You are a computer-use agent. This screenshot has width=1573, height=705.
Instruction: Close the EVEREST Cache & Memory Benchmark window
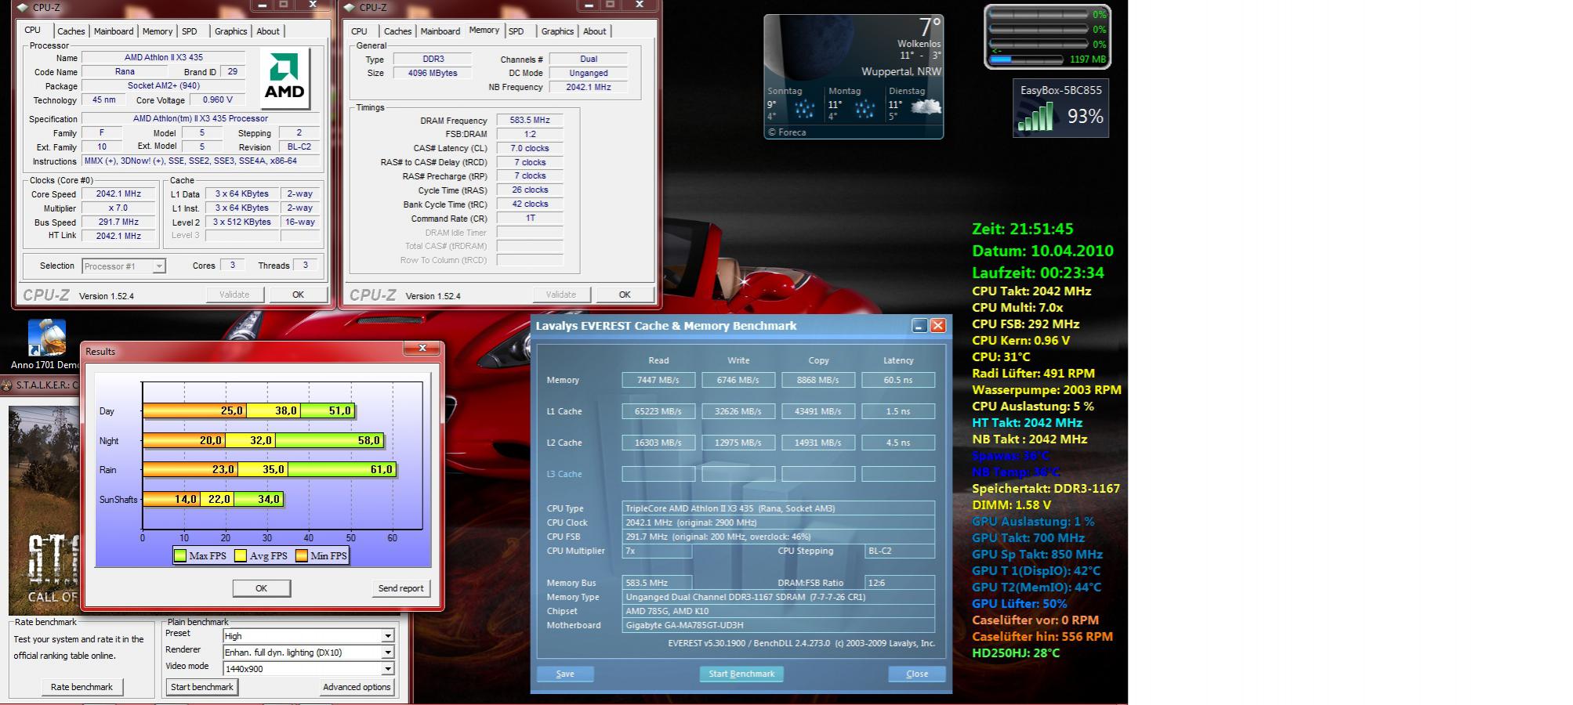click(x=937, y=326)
